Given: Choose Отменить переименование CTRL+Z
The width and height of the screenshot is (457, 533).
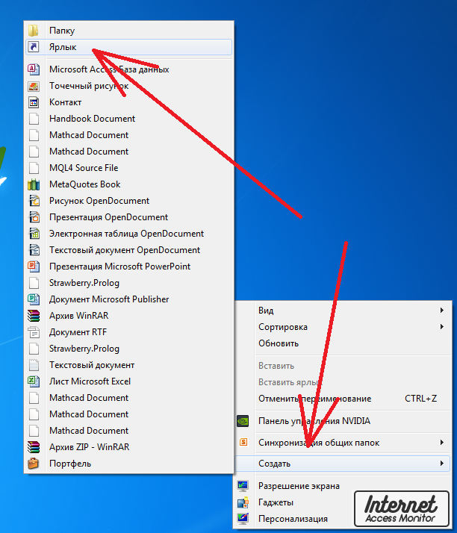Looking at the screenshot, I should click(343, 399).
